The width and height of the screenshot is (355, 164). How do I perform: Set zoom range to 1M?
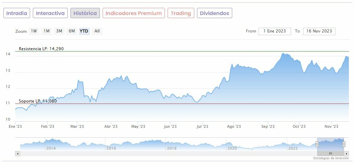47,31
